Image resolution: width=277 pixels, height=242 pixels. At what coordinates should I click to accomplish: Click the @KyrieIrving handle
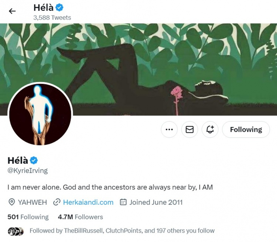coord(28,170)
